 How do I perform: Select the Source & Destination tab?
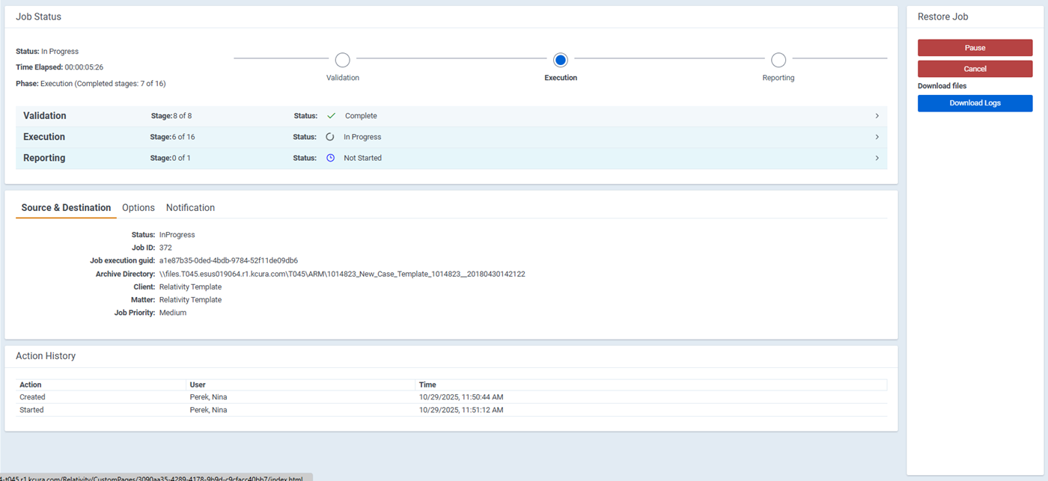[x=66, y=207]
